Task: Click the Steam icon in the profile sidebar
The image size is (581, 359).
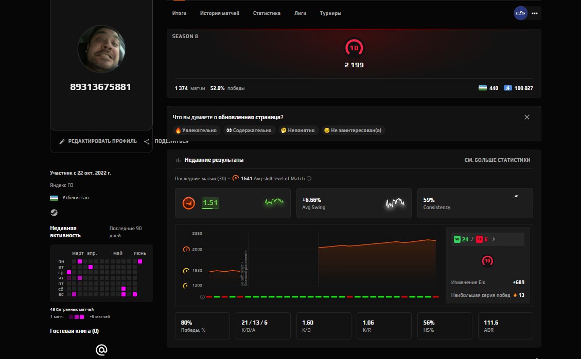Action: point(54,213)
